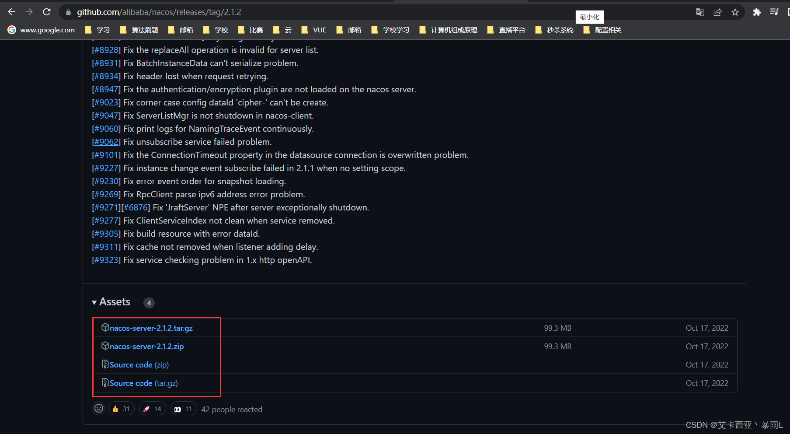Viewport: 790px width, 434px height.
Task: Open the add reaction smiley button
Action: click(x=99, y=408)
